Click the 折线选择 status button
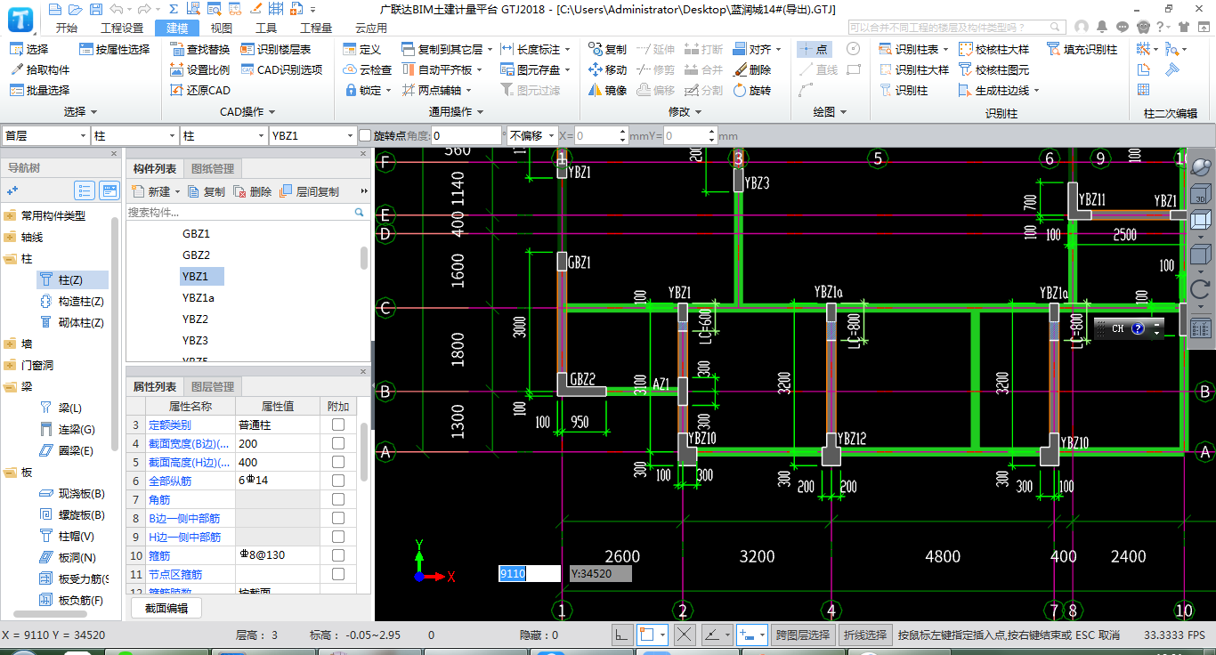Image resolution: width=1216 pixels, height=655 pixels. (x=865, y=635)
